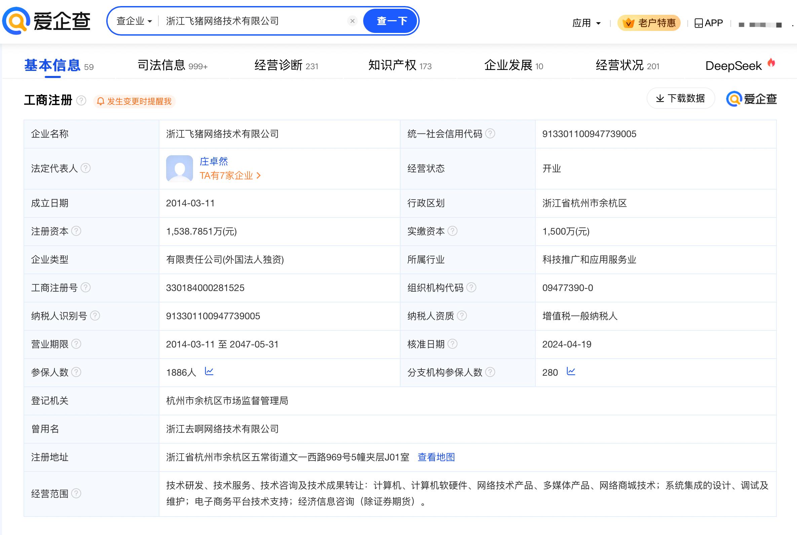
Task: Click the 杭州市余杭区市场监督管理局 registration authority
Action: pyautogui.click(x=227, y=401)
